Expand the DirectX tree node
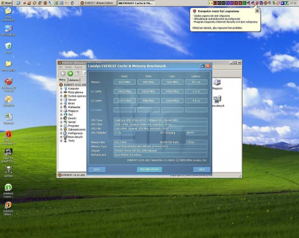 pos(61,118)
